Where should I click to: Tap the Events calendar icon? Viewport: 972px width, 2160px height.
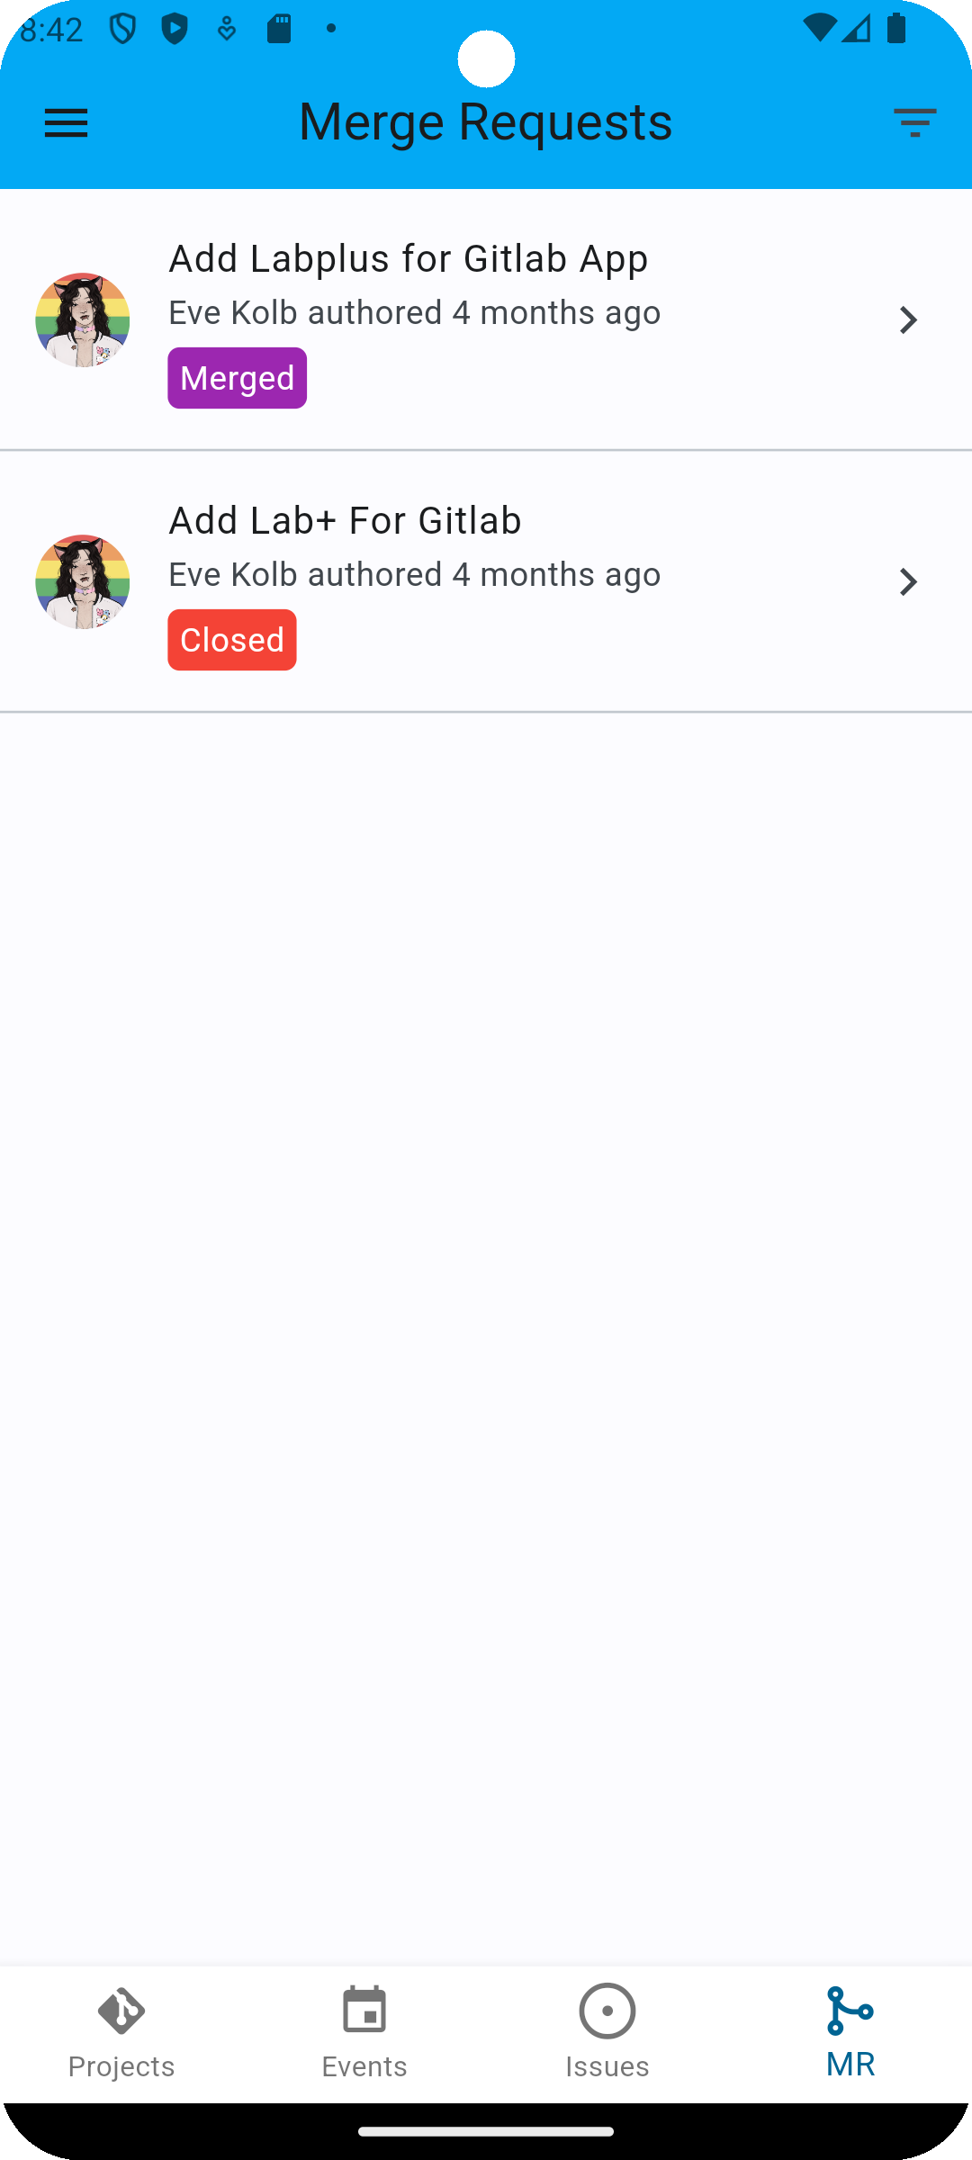(364, 2011)
